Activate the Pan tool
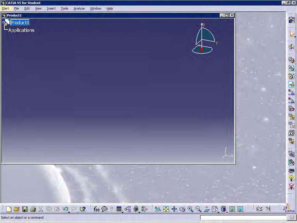The height and width of the screenshot is (223, 297). tap(174, 209)
